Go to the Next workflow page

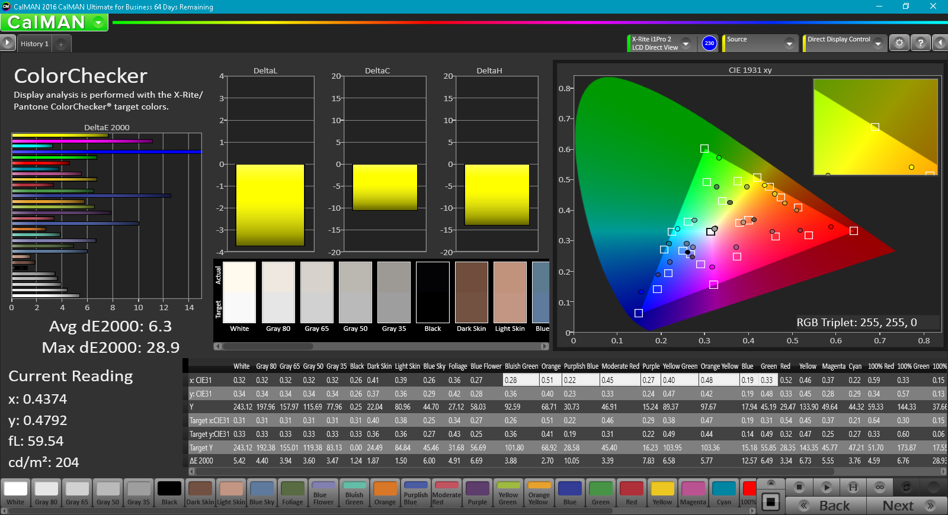click(907, 506)
